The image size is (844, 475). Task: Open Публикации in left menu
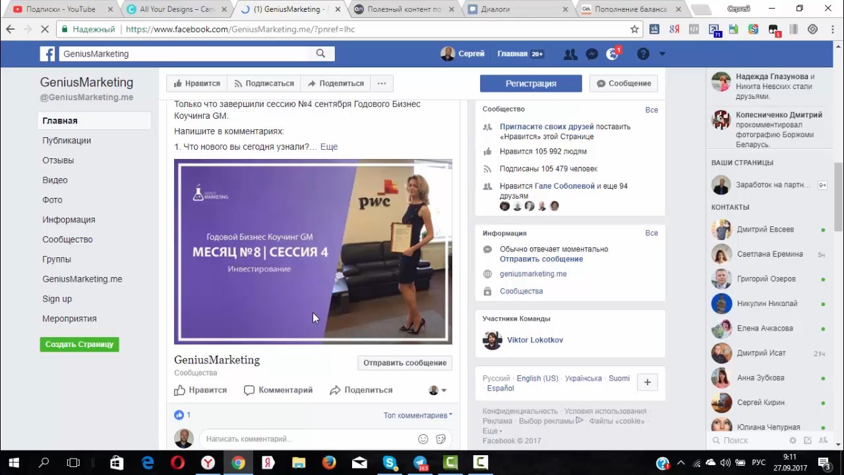click(67, 141)
